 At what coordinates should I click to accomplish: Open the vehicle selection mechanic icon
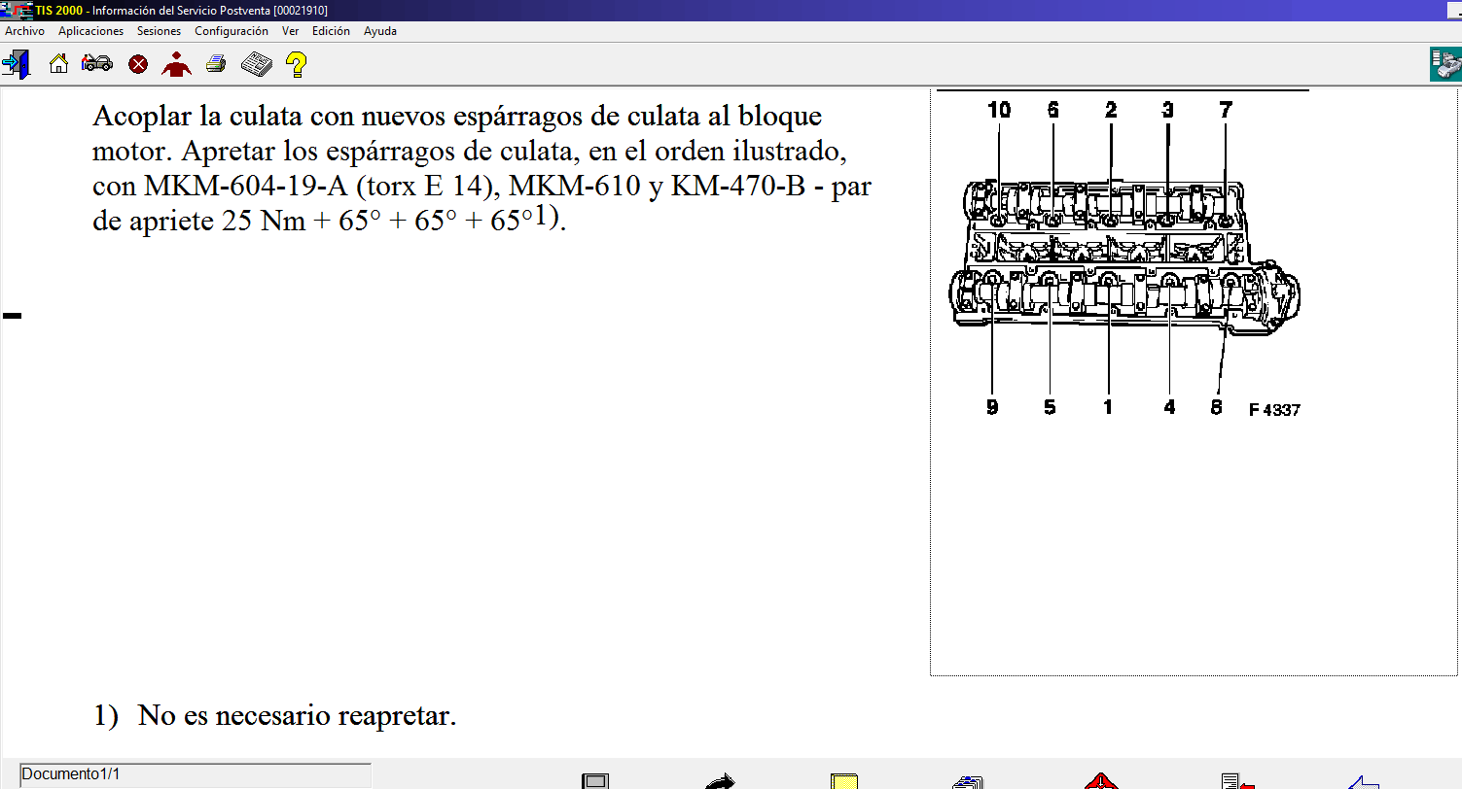(96, 65)
